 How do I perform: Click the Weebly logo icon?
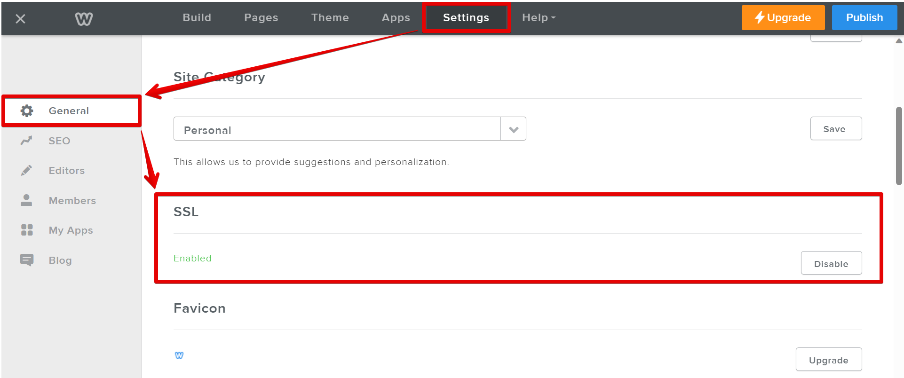point(84,19)
